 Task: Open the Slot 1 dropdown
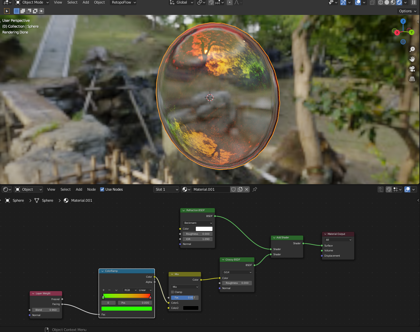click(166, 189)
